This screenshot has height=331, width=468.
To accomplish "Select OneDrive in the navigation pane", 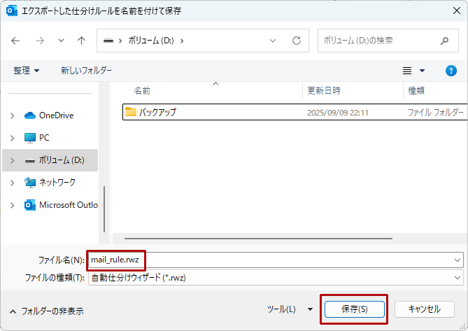I will click(56, 115).
